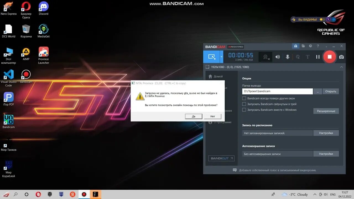
Task: Open the ROG Start button on taskbar
Action: coord(6,194)
